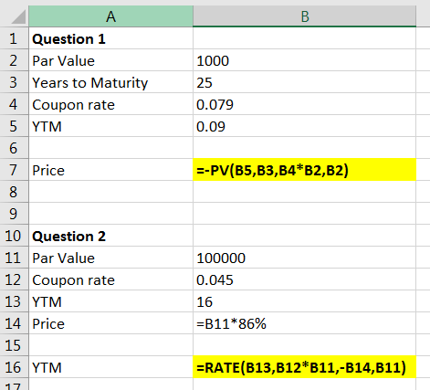Click empty cell B10 next to Question 2
Viewport: 430px width, 390px height.
[304, 236]
